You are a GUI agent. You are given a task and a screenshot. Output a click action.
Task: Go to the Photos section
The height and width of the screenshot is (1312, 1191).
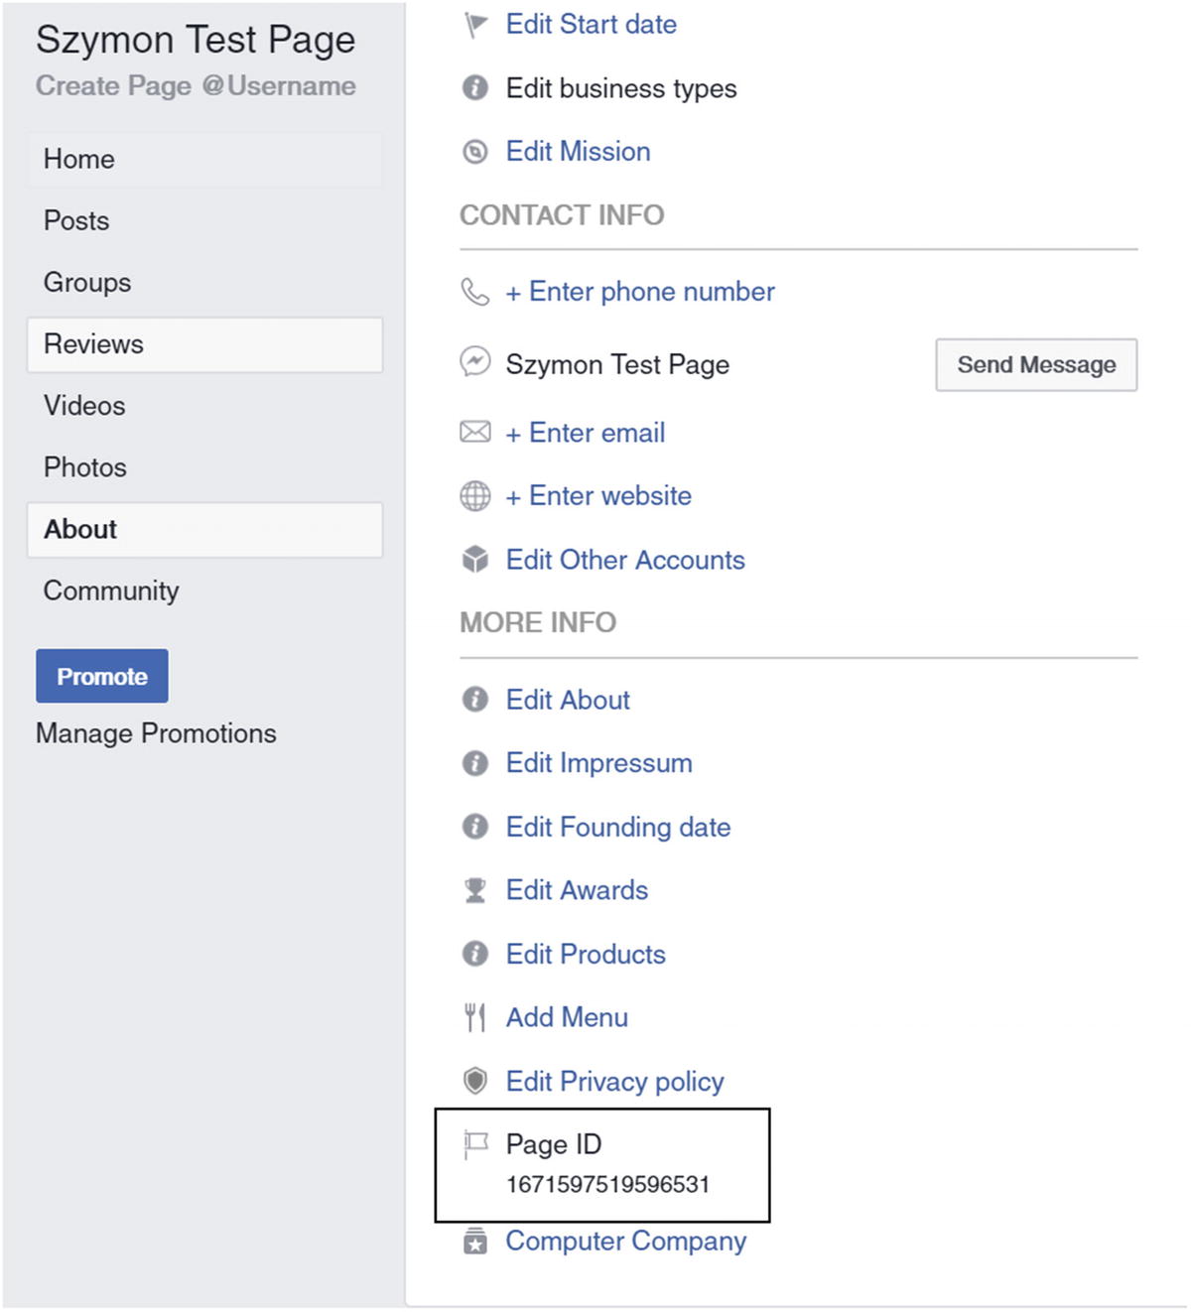click(85, 467)
